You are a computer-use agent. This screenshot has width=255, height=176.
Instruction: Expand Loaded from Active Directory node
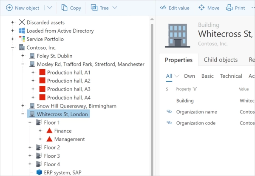click(12, 31)
